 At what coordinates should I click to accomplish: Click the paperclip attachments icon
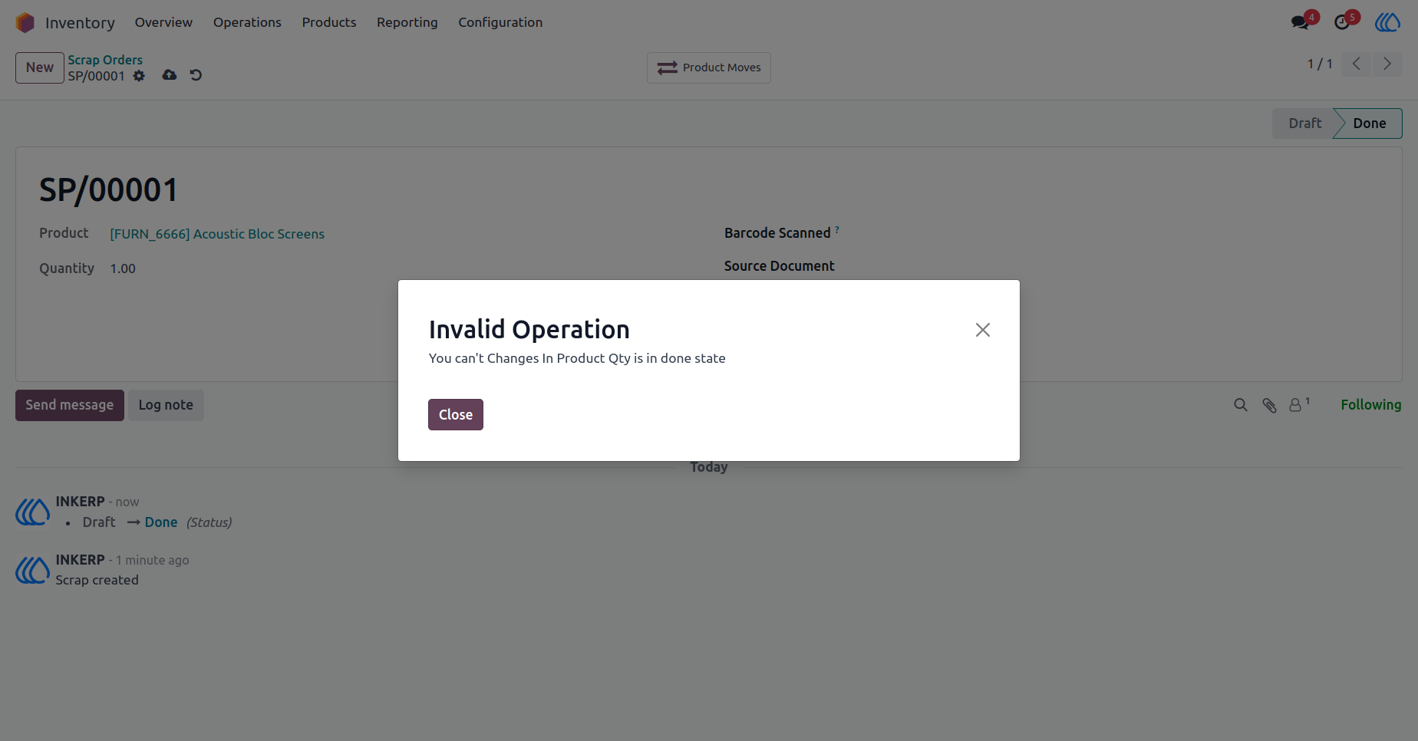coord(1270,405)
